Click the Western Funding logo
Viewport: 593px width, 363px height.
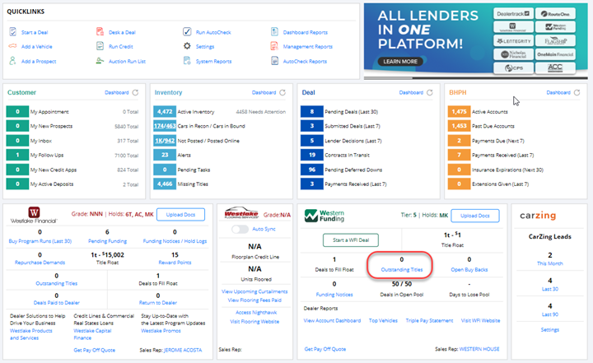tap(325, 216)
